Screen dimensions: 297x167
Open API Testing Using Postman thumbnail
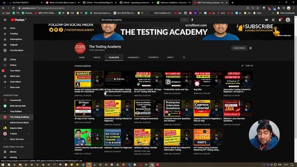click(208, 137)
